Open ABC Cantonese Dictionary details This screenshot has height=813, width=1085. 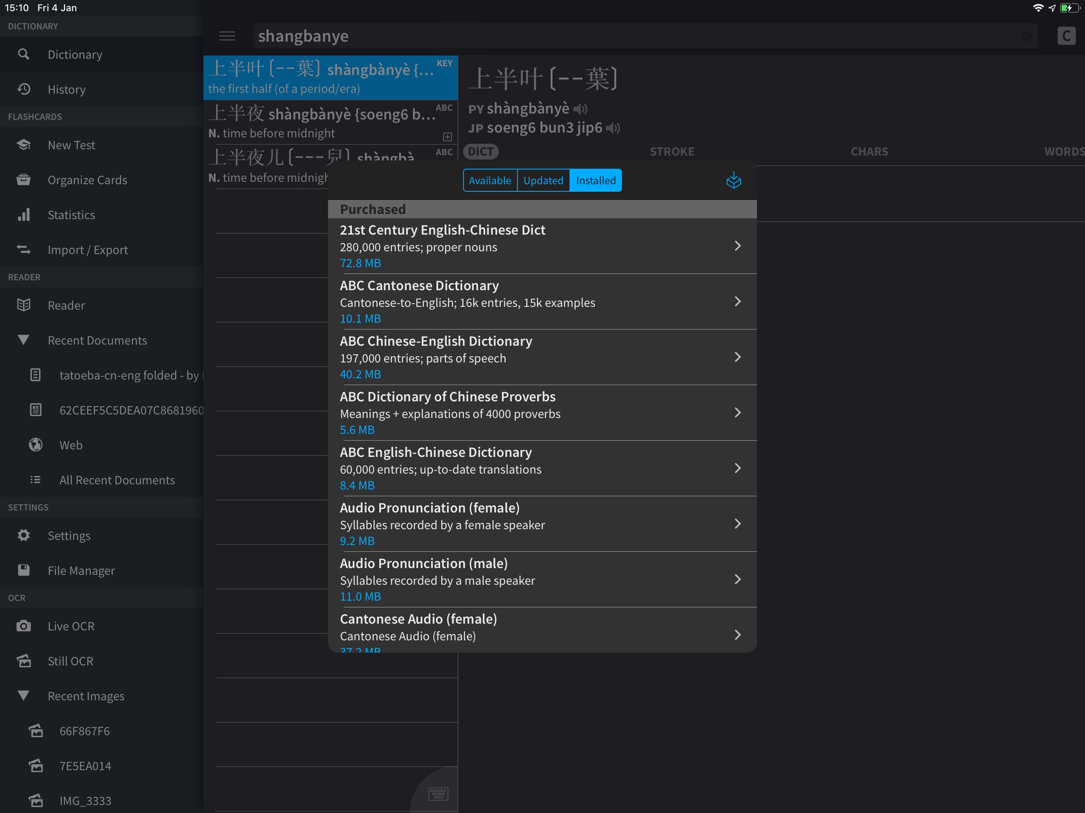click(542, 302)
